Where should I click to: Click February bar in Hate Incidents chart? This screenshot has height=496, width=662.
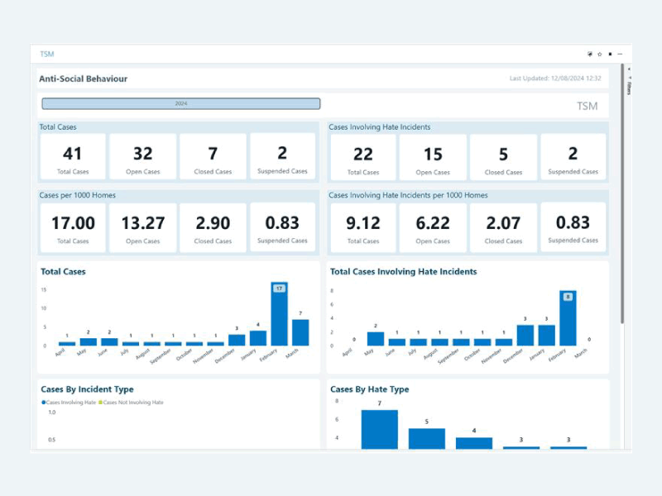tap(567, 318)
